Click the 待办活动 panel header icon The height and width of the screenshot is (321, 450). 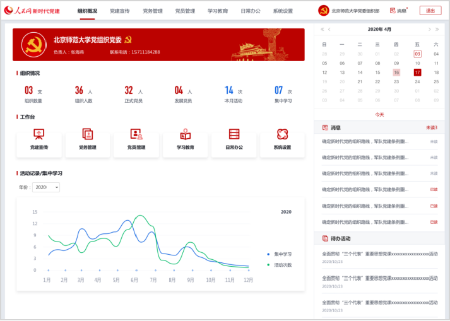click(325, 238)
